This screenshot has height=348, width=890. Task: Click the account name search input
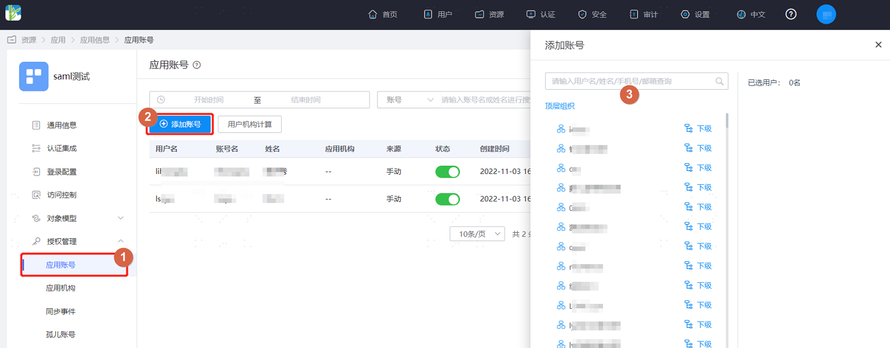pos(484,100)
